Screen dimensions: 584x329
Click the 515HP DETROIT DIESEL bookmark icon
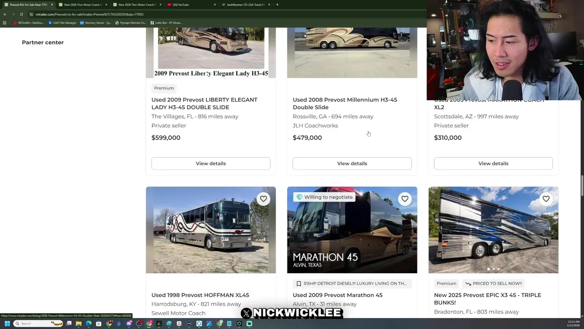tap(298, 283)
